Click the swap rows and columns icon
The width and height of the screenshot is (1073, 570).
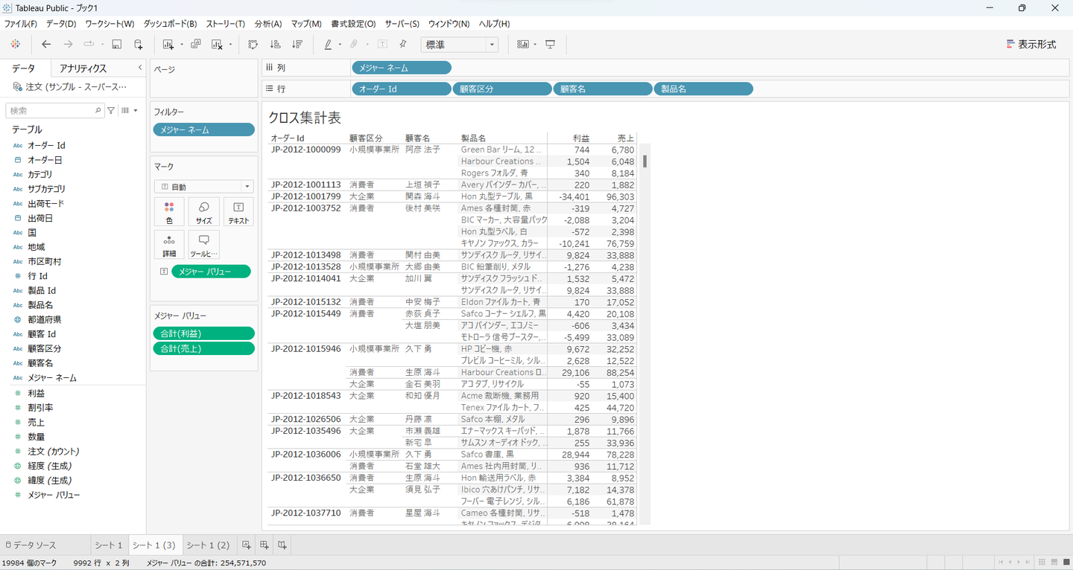pos(253,45)
